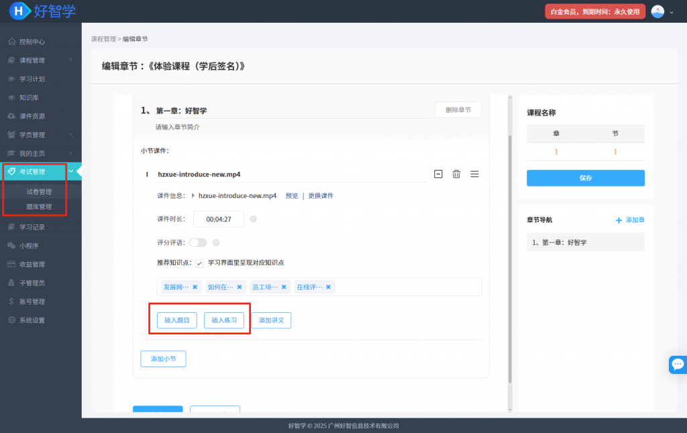Click the 插入题目 button
This screenshot has height=433, width=687.
(177, 320)
